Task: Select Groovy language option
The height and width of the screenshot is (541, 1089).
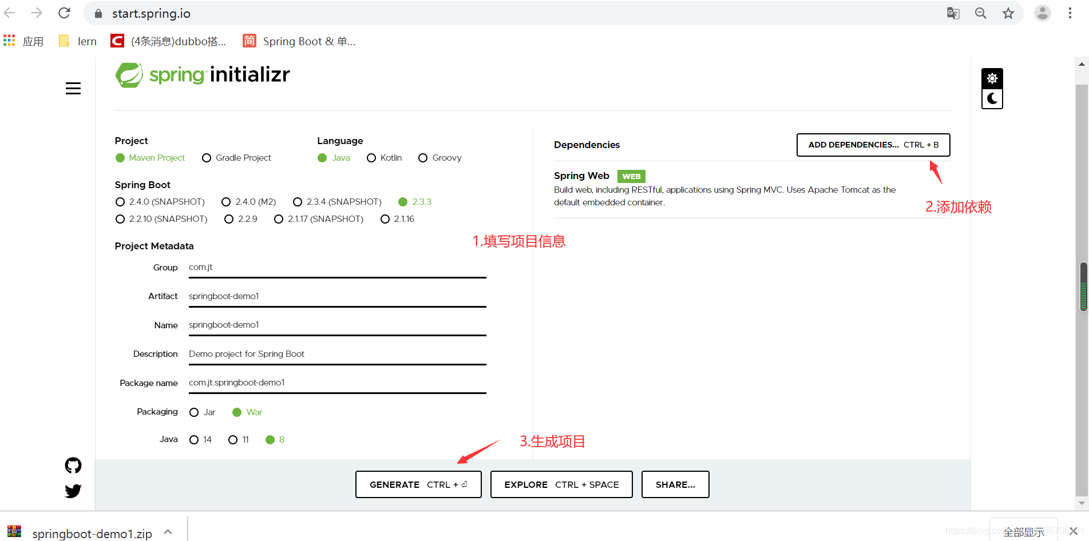Action: (x=439, y=158)
